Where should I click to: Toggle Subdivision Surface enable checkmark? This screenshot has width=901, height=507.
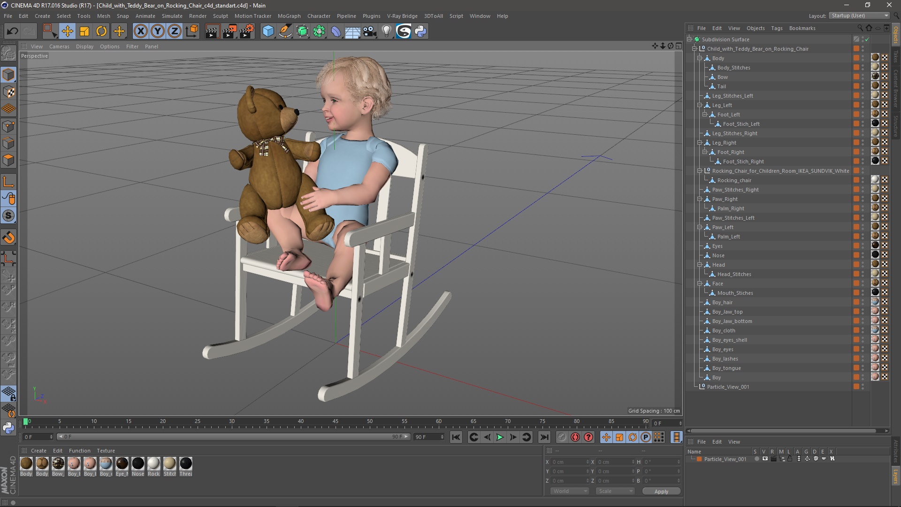coord(867,39)
